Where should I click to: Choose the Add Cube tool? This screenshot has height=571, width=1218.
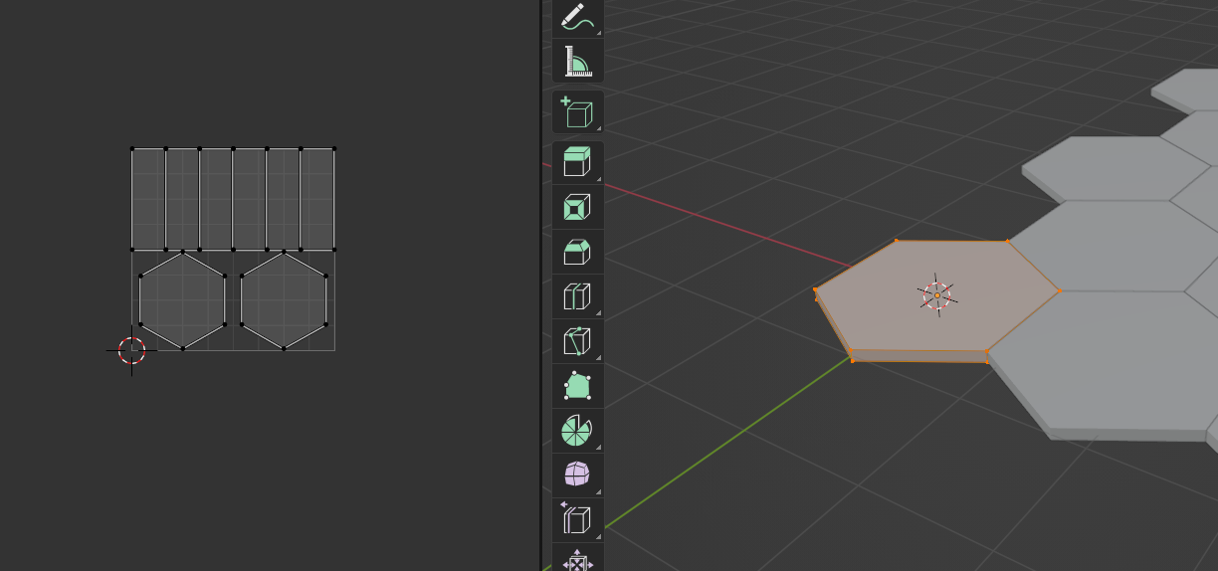(577, 111)
